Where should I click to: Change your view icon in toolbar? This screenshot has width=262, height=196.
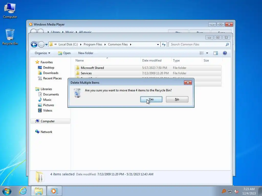click(202, 53)
